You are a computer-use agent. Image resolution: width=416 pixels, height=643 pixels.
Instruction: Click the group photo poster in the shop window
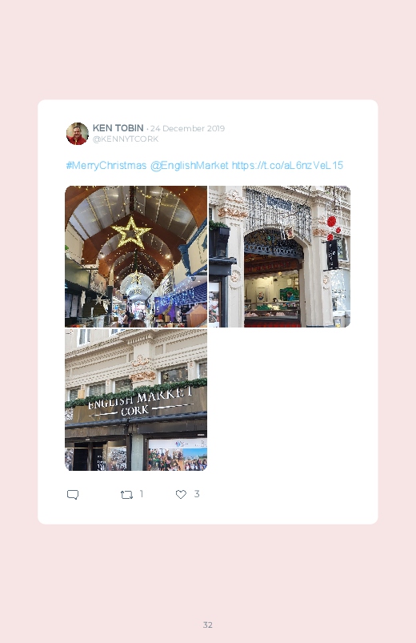click(x=177, y=454)
